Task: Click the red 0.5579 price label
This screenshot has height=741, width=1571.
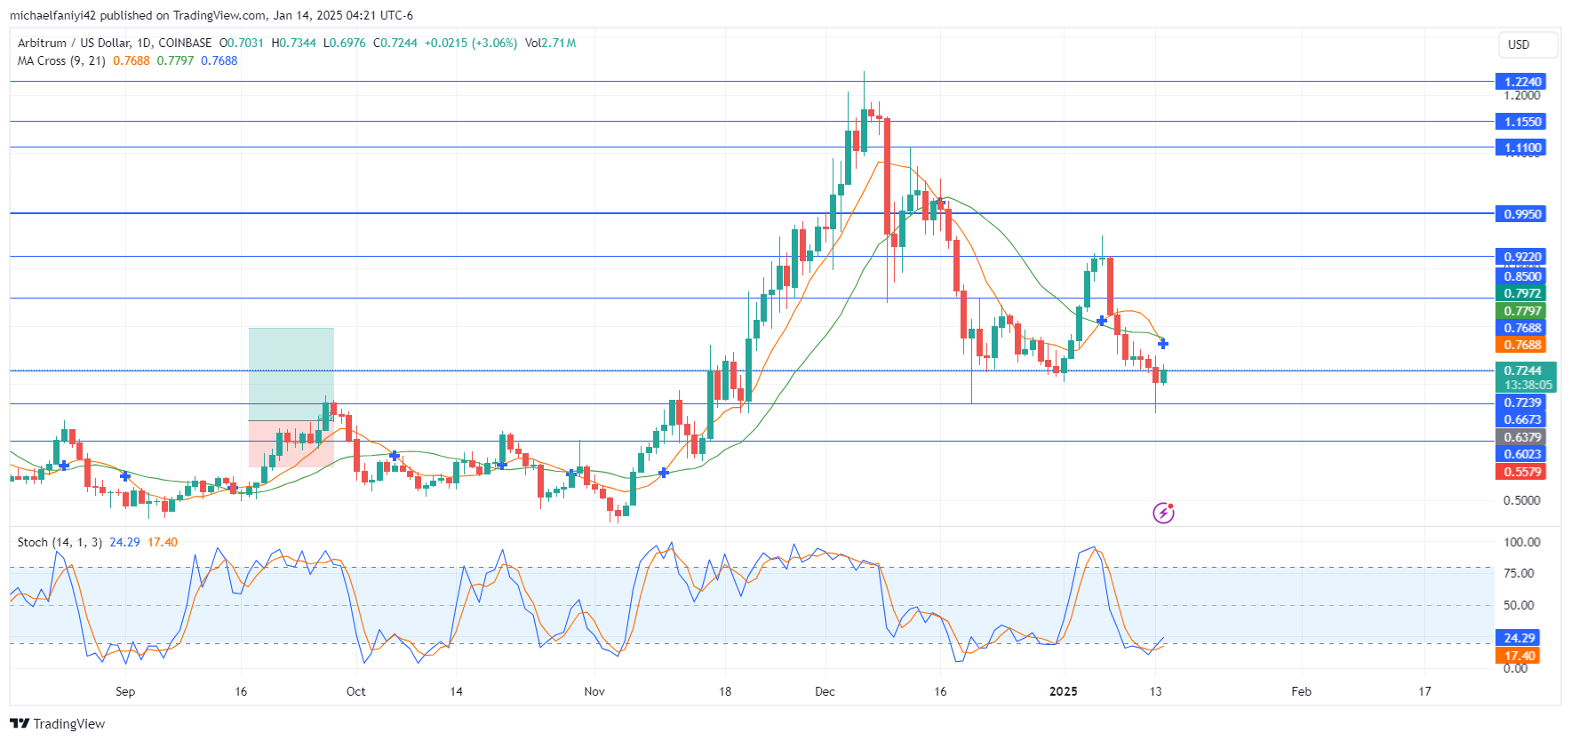Action: click(x=1521, y=472)
